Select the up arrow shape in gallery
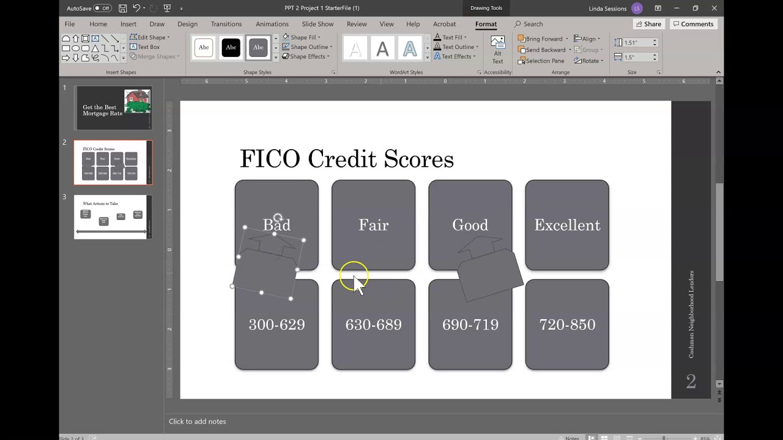The image size is (783, 440). [x=75, y=38]
